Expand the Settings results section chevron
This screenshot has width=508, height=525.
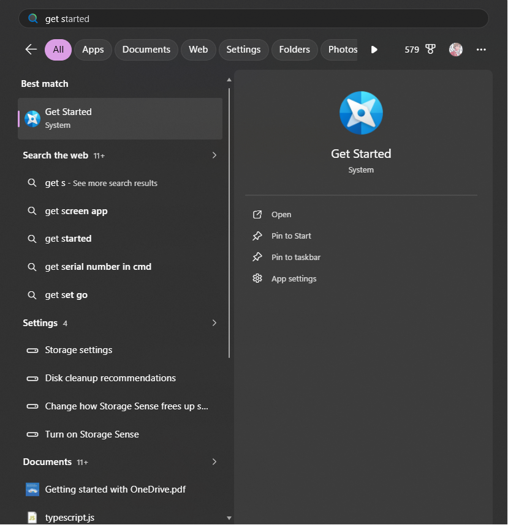214,322
